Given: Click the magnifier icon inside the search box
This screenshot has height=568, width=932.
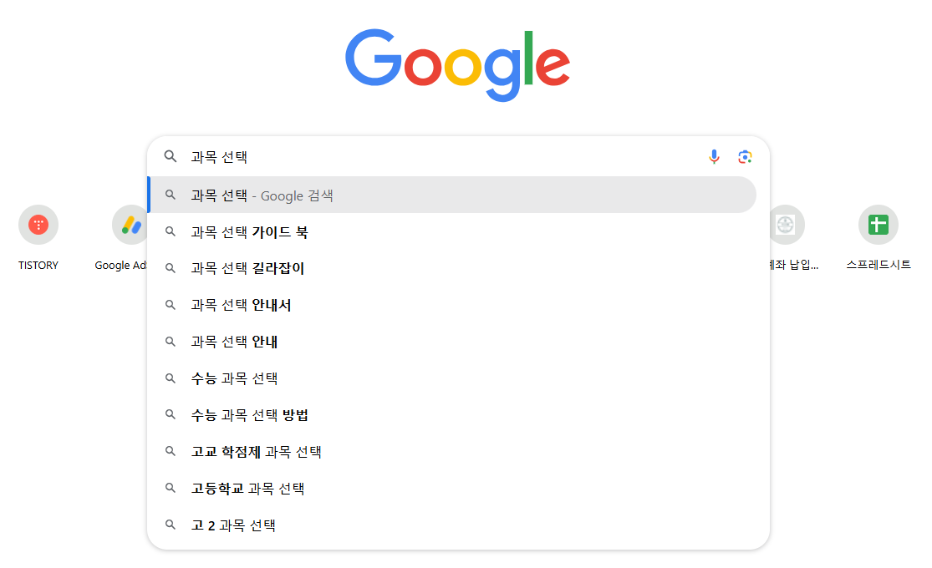Looking at the screenshot, I should [171, 156].
